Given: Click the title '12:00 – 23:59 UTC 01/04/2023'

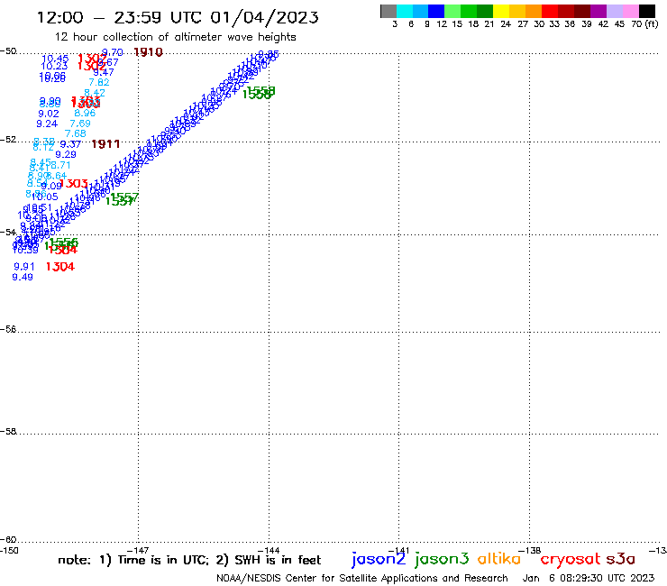Looking at the screenshot, I should (178, 17).
